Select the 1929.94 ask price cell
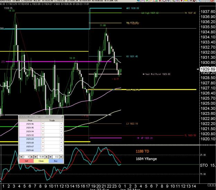Screen dimensions: 216x190 coord(30,131)
